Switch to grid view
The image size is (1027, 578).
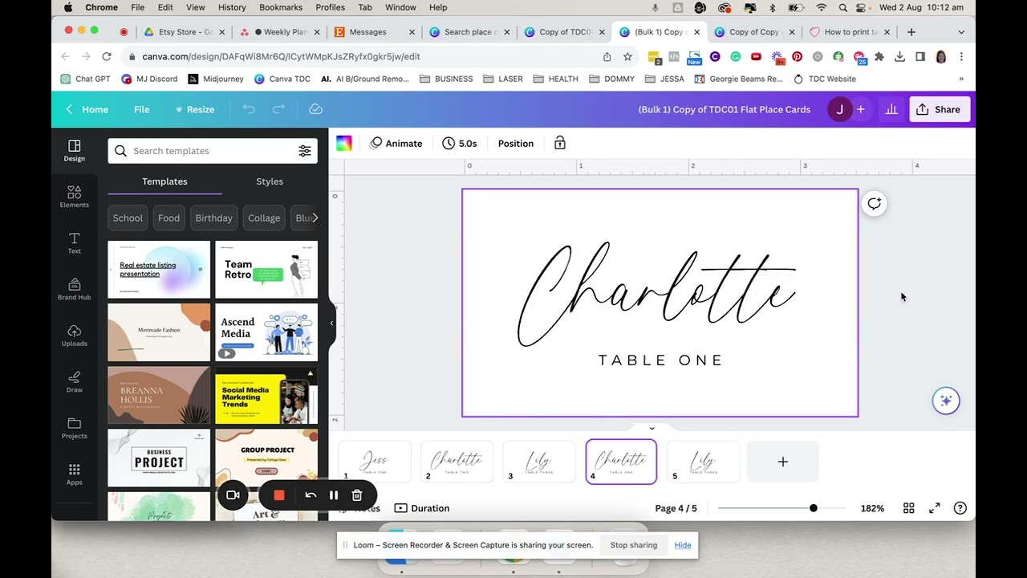[909, 508]
